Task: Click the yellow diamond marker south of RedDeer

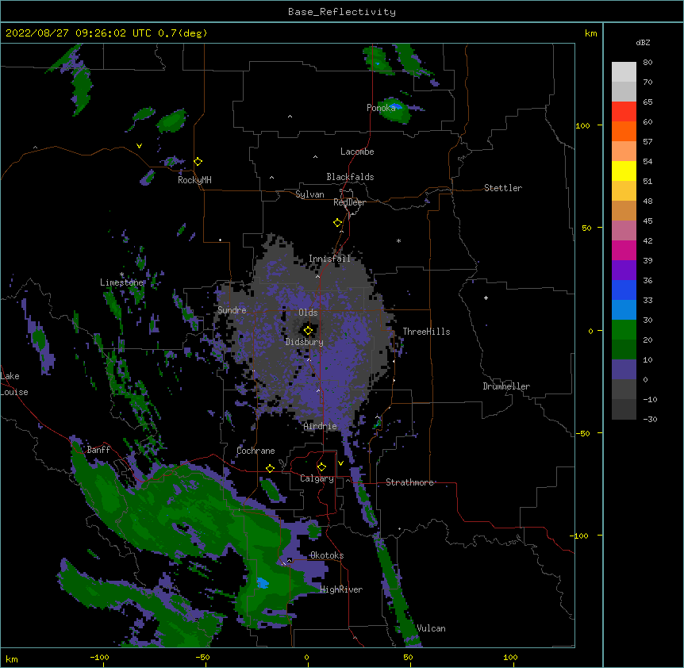Action: pos(338,222)
